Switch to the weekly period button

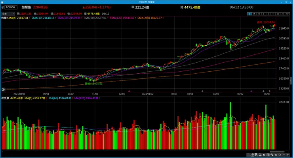[254, 14]
